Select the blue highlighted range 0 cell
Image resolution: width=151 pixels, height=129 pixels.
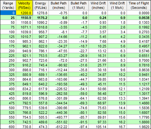pyautogui.click(x=8, y=13)
